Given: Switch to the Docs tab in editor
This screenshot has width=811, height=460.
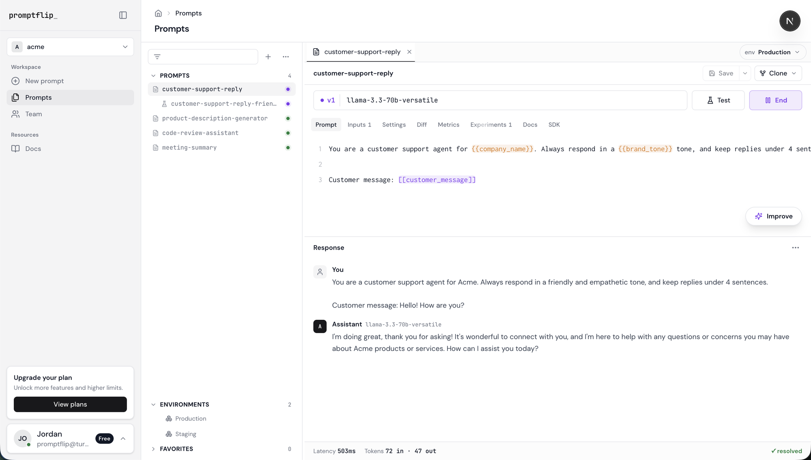Looking at the screenshot, I should [530, 125].
